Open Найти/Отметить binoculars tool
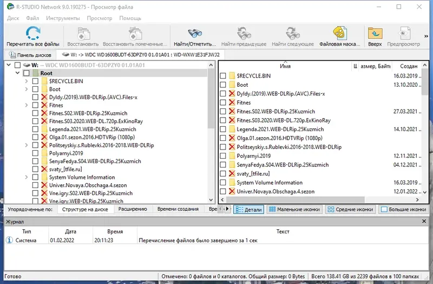 (195, 34)
